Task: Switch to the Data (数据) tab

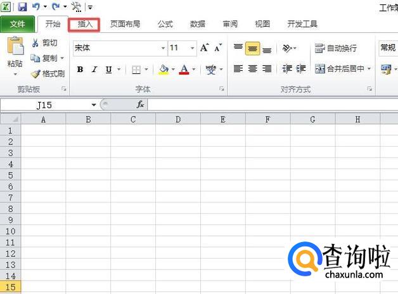Action: (x=197, y=24)
